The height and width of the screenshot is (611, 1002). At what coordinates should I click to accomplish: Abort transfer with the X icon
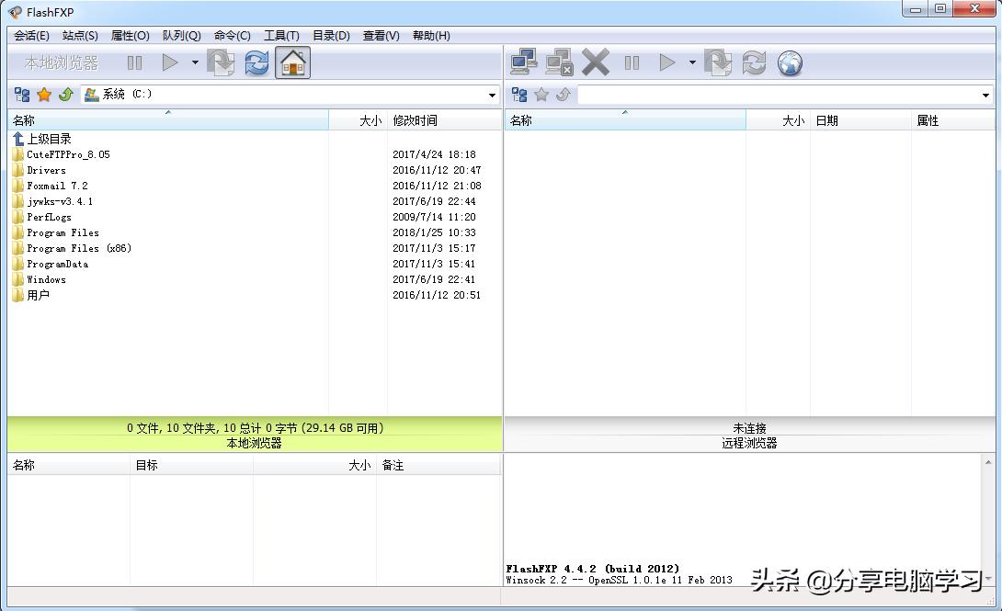click(x=596, y=62)
